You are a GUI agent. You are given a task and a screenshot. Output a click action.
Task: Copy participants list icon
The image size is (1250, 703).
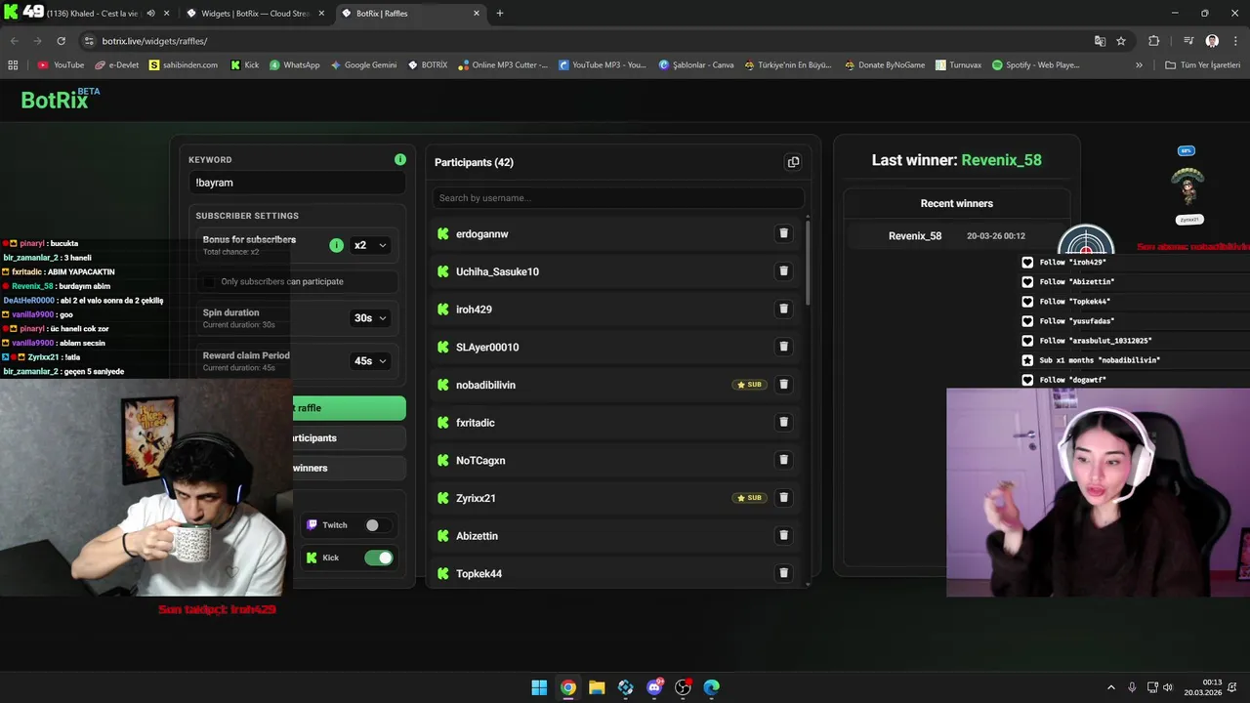coord(793,162)
